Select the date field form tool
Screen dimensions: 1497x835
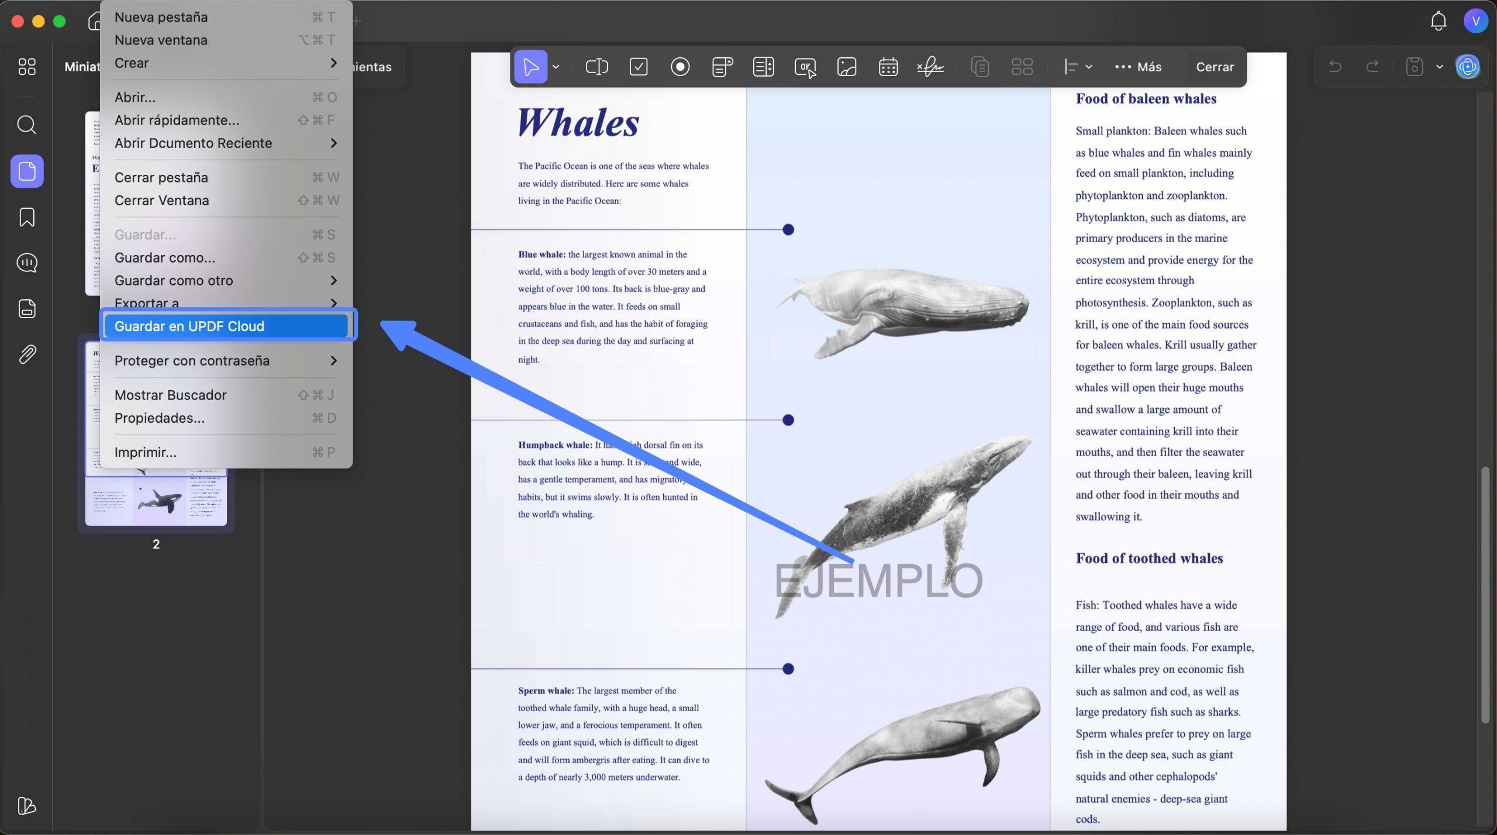pyautogui.click(x=888, y=67)
